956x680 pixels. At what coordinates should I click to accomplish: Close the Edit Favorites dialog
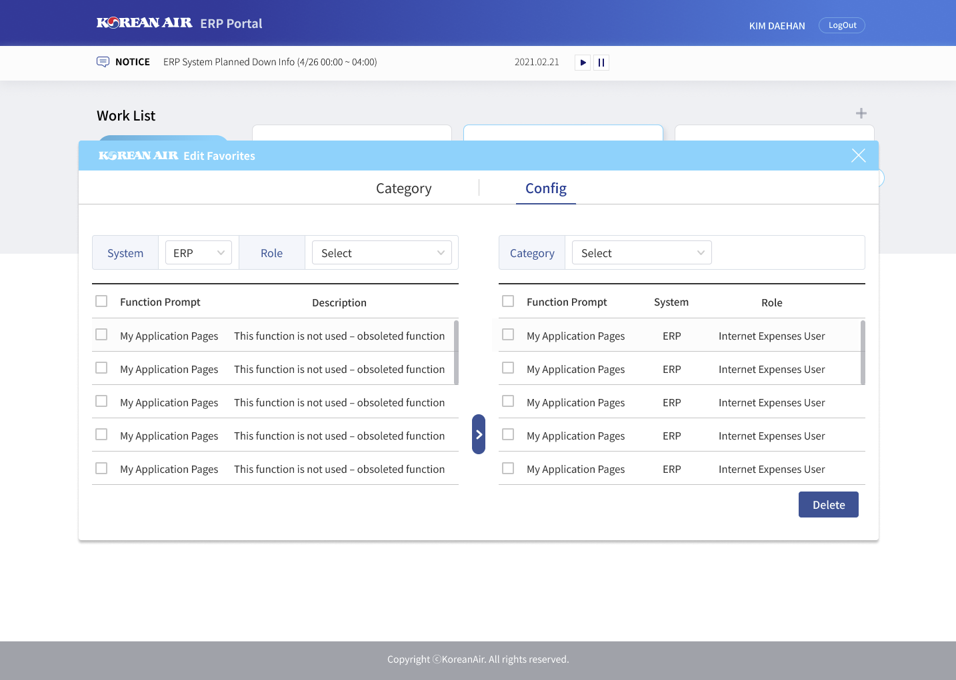coord(858,156)
